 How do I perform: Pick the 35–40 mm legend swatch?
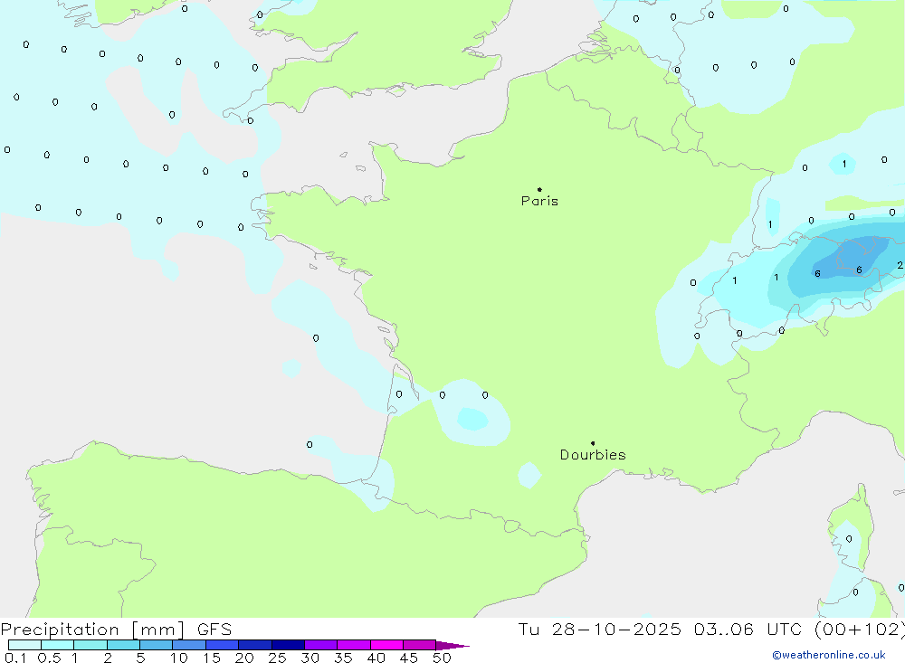(354, 645)
